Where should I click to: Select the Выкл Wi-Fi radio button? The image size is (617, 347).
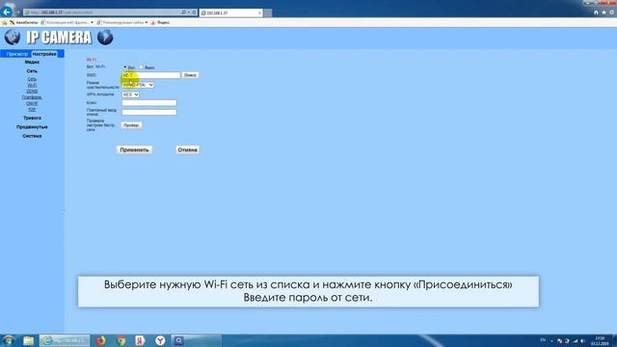click(x=142, y=67)
